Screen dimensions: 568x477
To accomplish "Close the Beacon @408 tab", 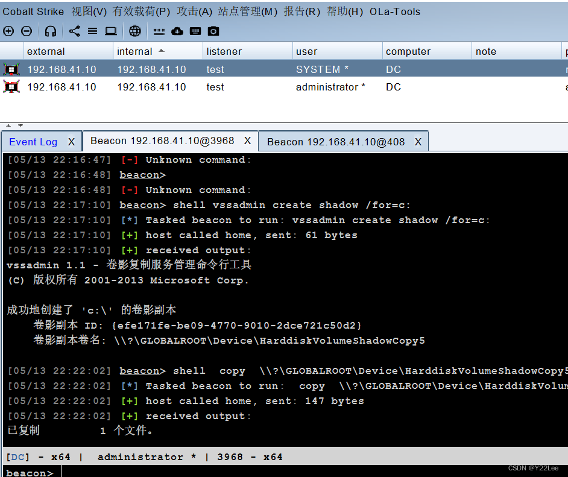I will click(418, 142).
